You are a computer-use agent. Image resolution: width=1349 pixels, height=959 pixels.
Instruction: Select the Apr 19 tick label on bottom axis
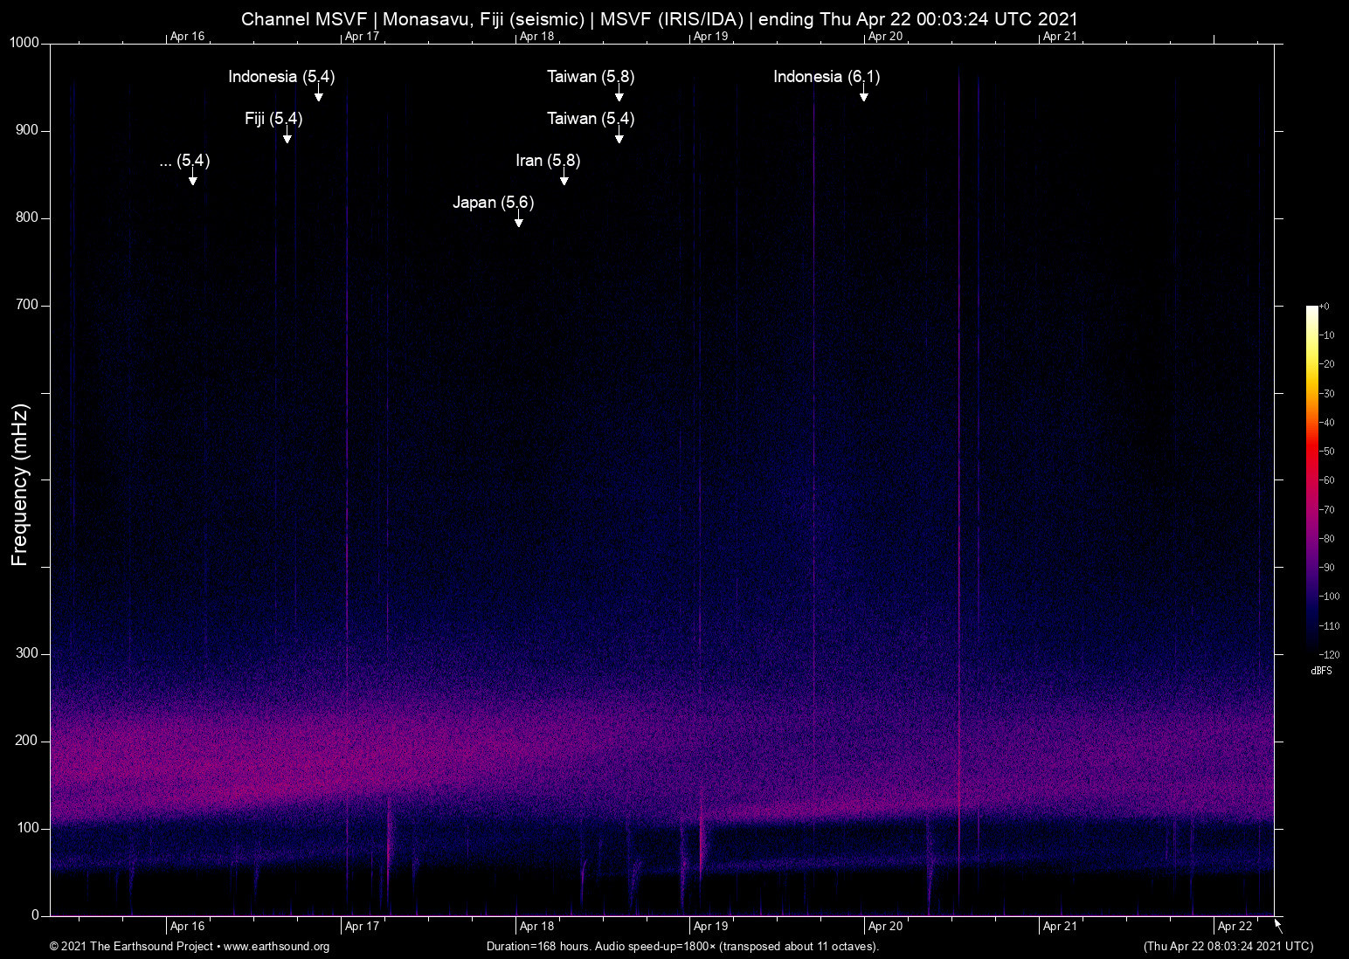click(711, 925)
